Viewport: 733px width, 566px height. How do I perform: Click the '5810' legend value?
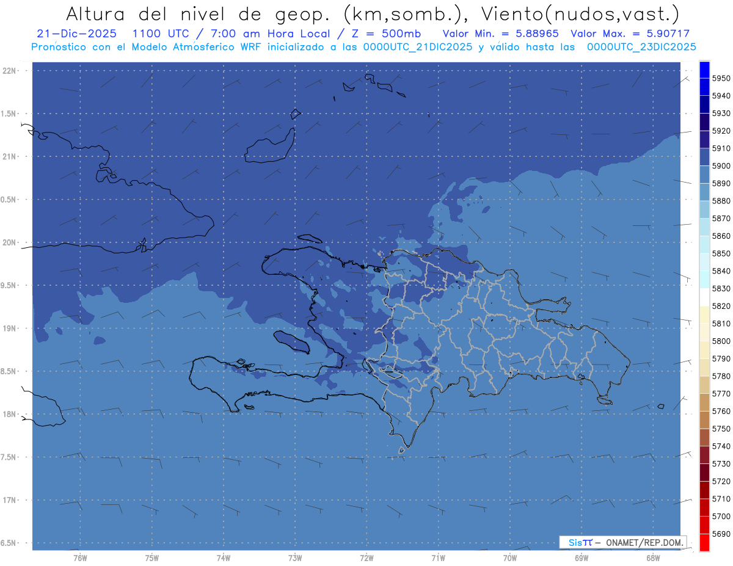721,324
